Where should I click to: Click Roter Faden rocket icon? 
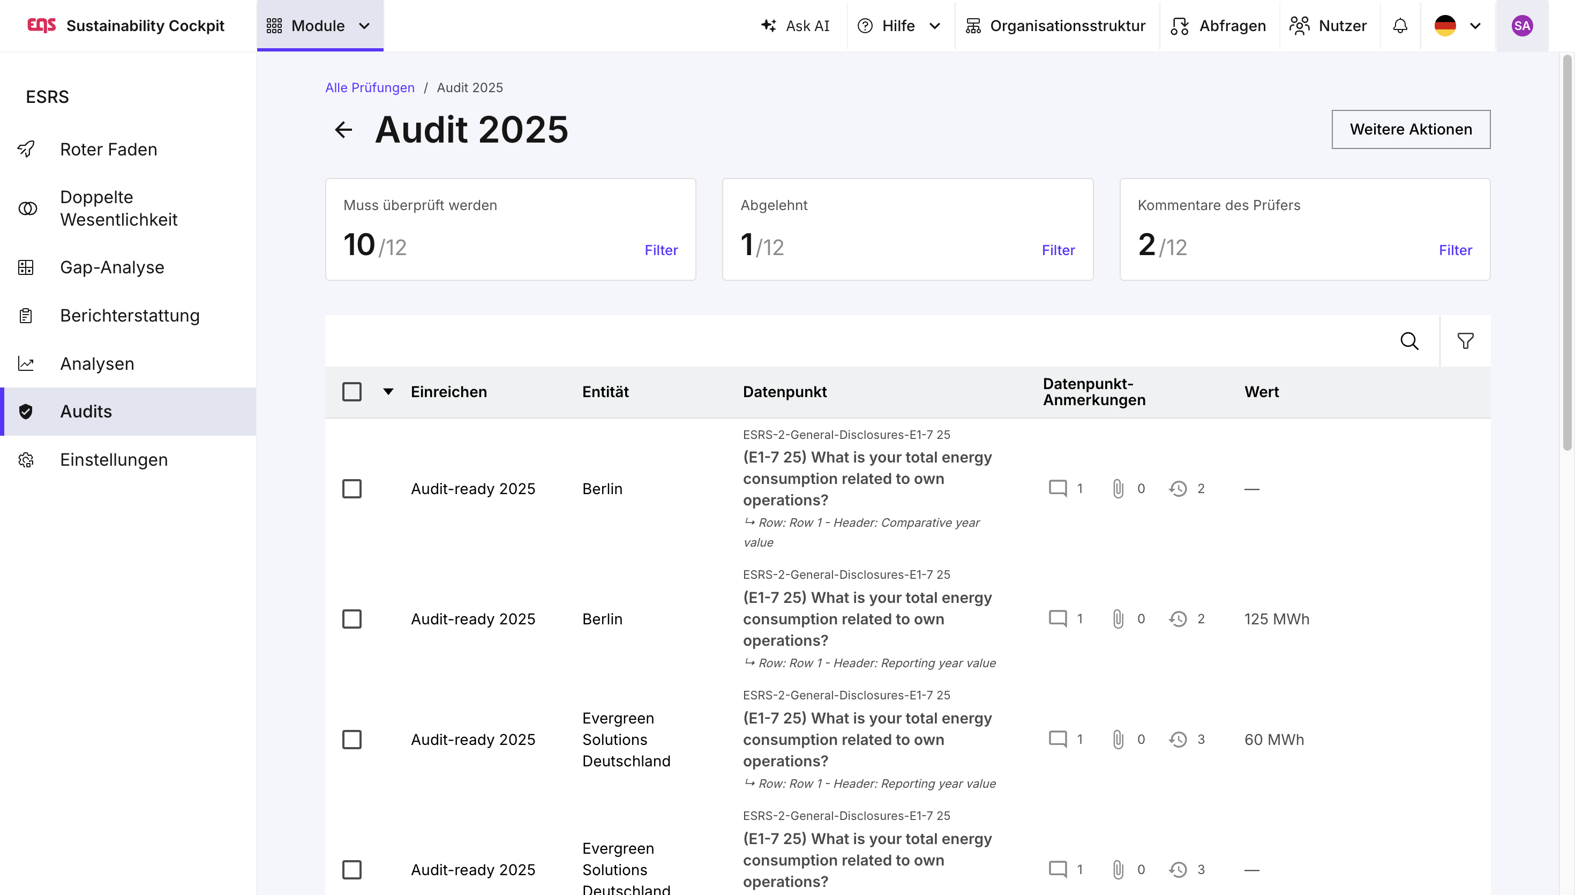pyautogui.click(x=26, y=150)
